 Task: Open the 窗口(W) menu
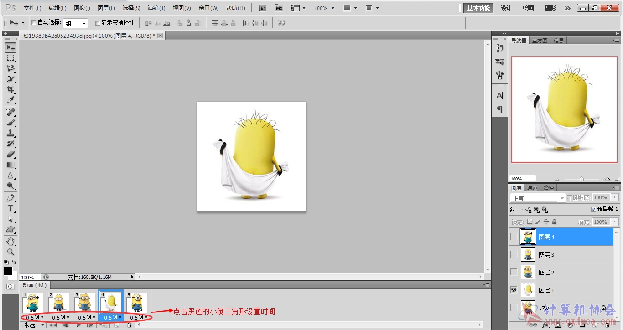point(209,8)
